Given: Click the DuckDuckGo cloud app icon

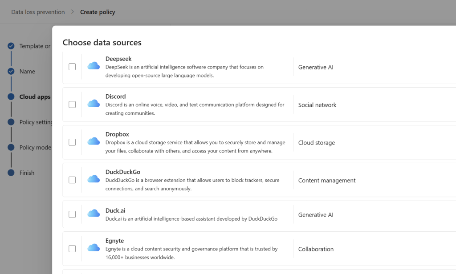Looking at the screenshot, I should (94, 180).
